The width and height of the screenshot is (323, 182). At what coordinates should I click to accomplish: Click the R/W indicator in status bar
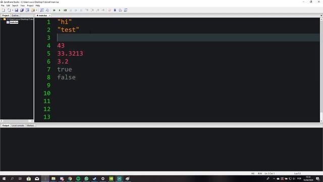pos(260,173)
